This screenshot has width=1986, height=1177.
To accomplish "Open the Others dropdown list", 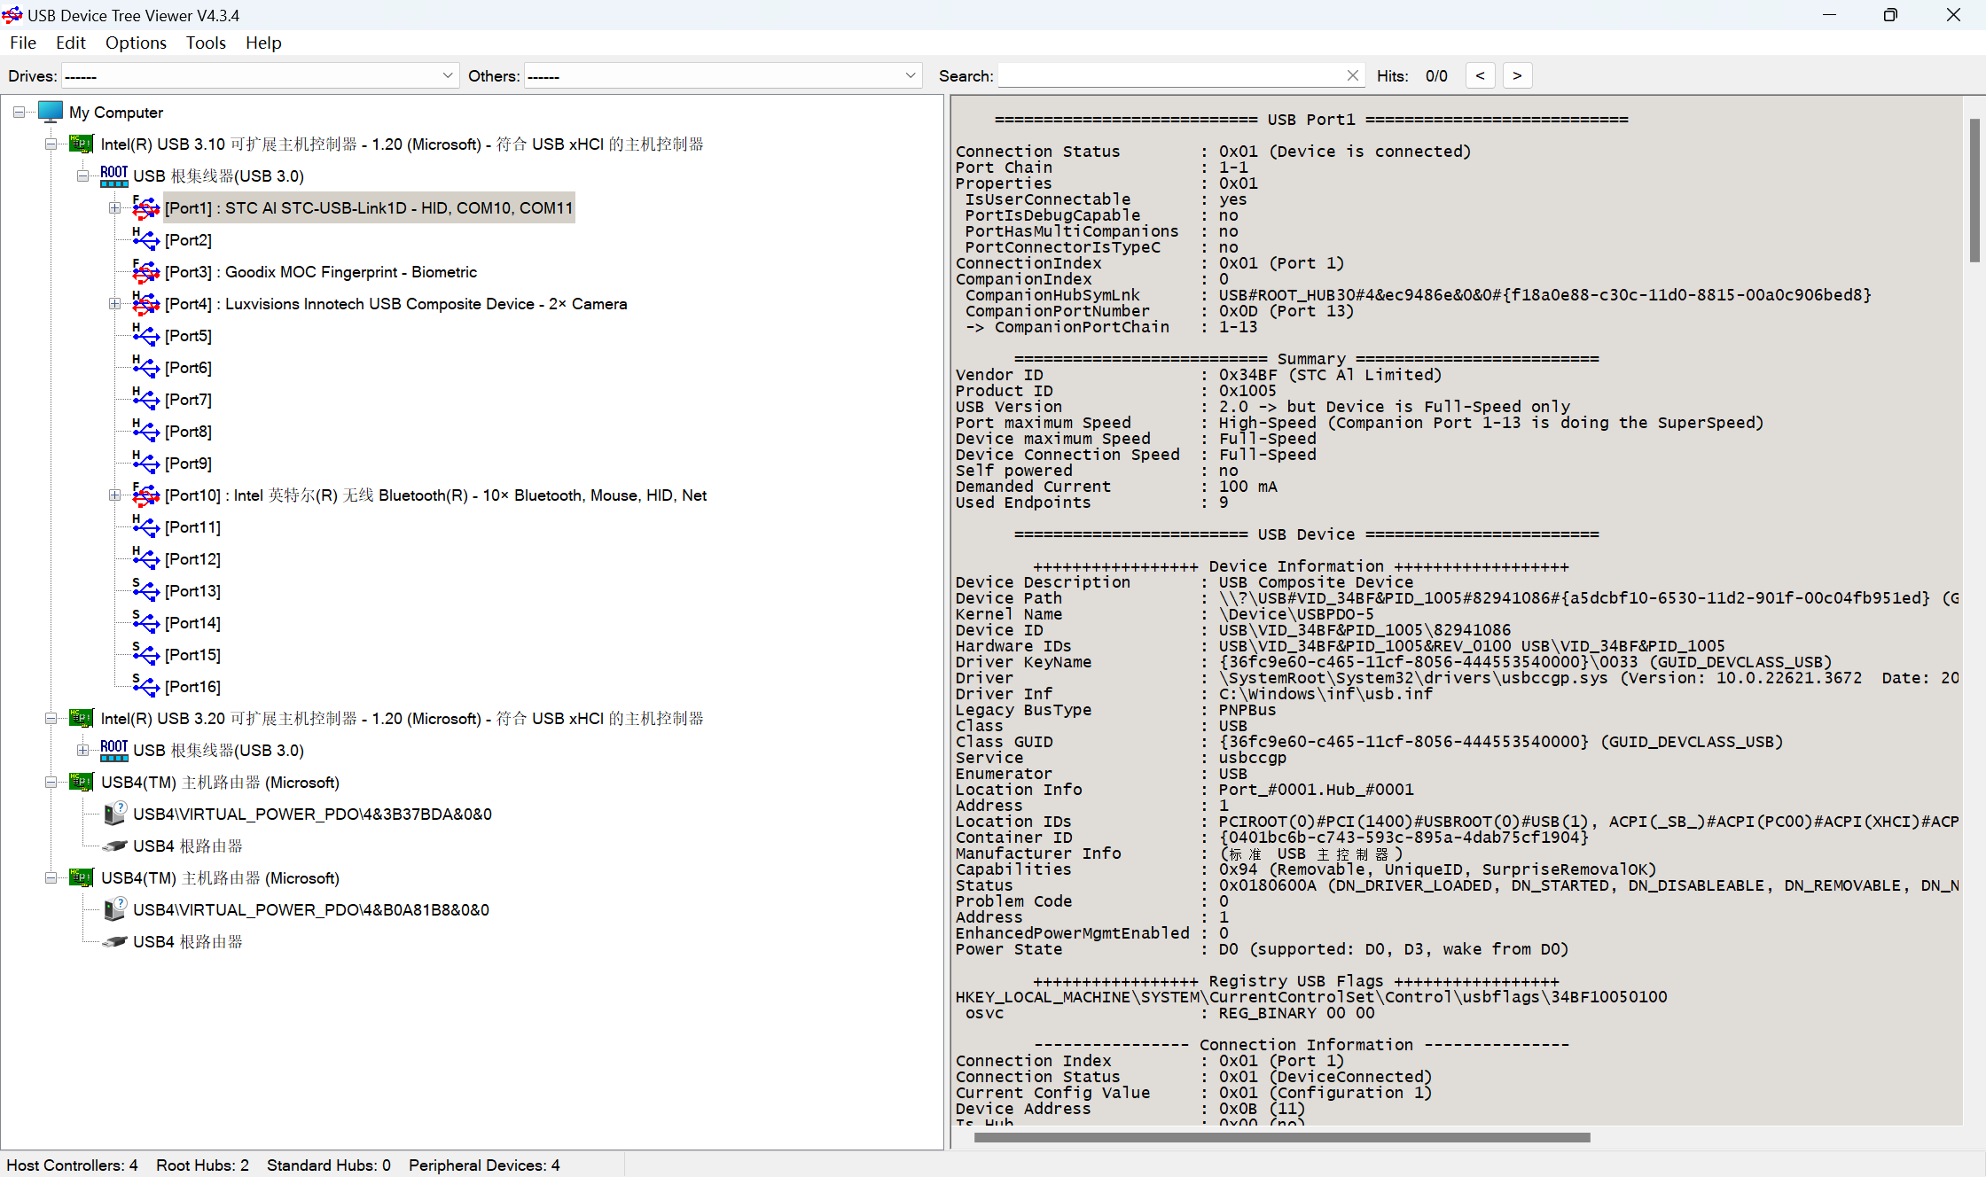I will click(x=911, y=76).
